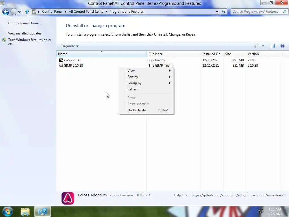The height and width of the screenshot is (217, 289).
Task: Expand arrow after Control Panel breadcrumb
Action: (x=65, y=12)
